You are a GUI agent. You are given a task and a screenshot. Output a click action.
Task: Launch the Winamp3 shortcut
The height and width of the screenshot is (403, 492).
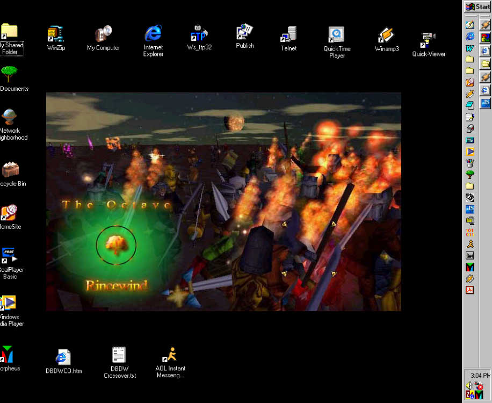tap(386, 35)
